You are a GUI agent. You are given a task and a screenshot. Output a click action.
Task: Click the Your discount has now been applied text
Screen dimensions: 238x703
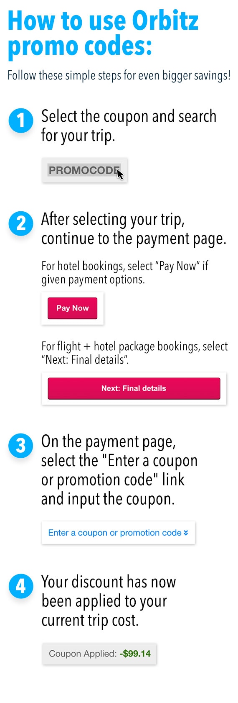click(x=109, y=601)
